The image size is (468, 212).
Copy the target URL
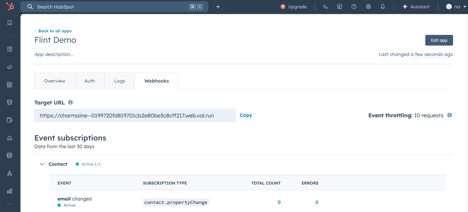pyautogui.click(x=246, y=115)
